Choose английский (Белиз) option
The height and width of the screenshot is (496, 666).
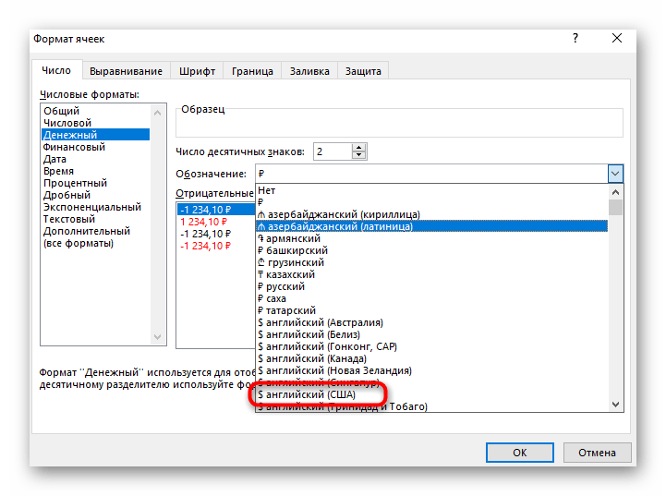pos(431,334)
